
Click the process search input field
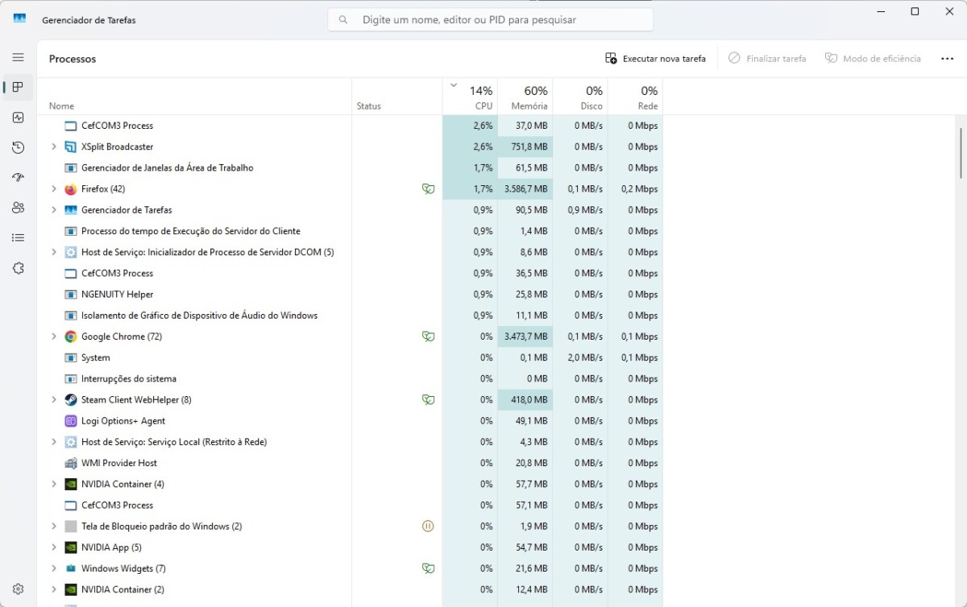pyautogui.click(x=488, y=19)
